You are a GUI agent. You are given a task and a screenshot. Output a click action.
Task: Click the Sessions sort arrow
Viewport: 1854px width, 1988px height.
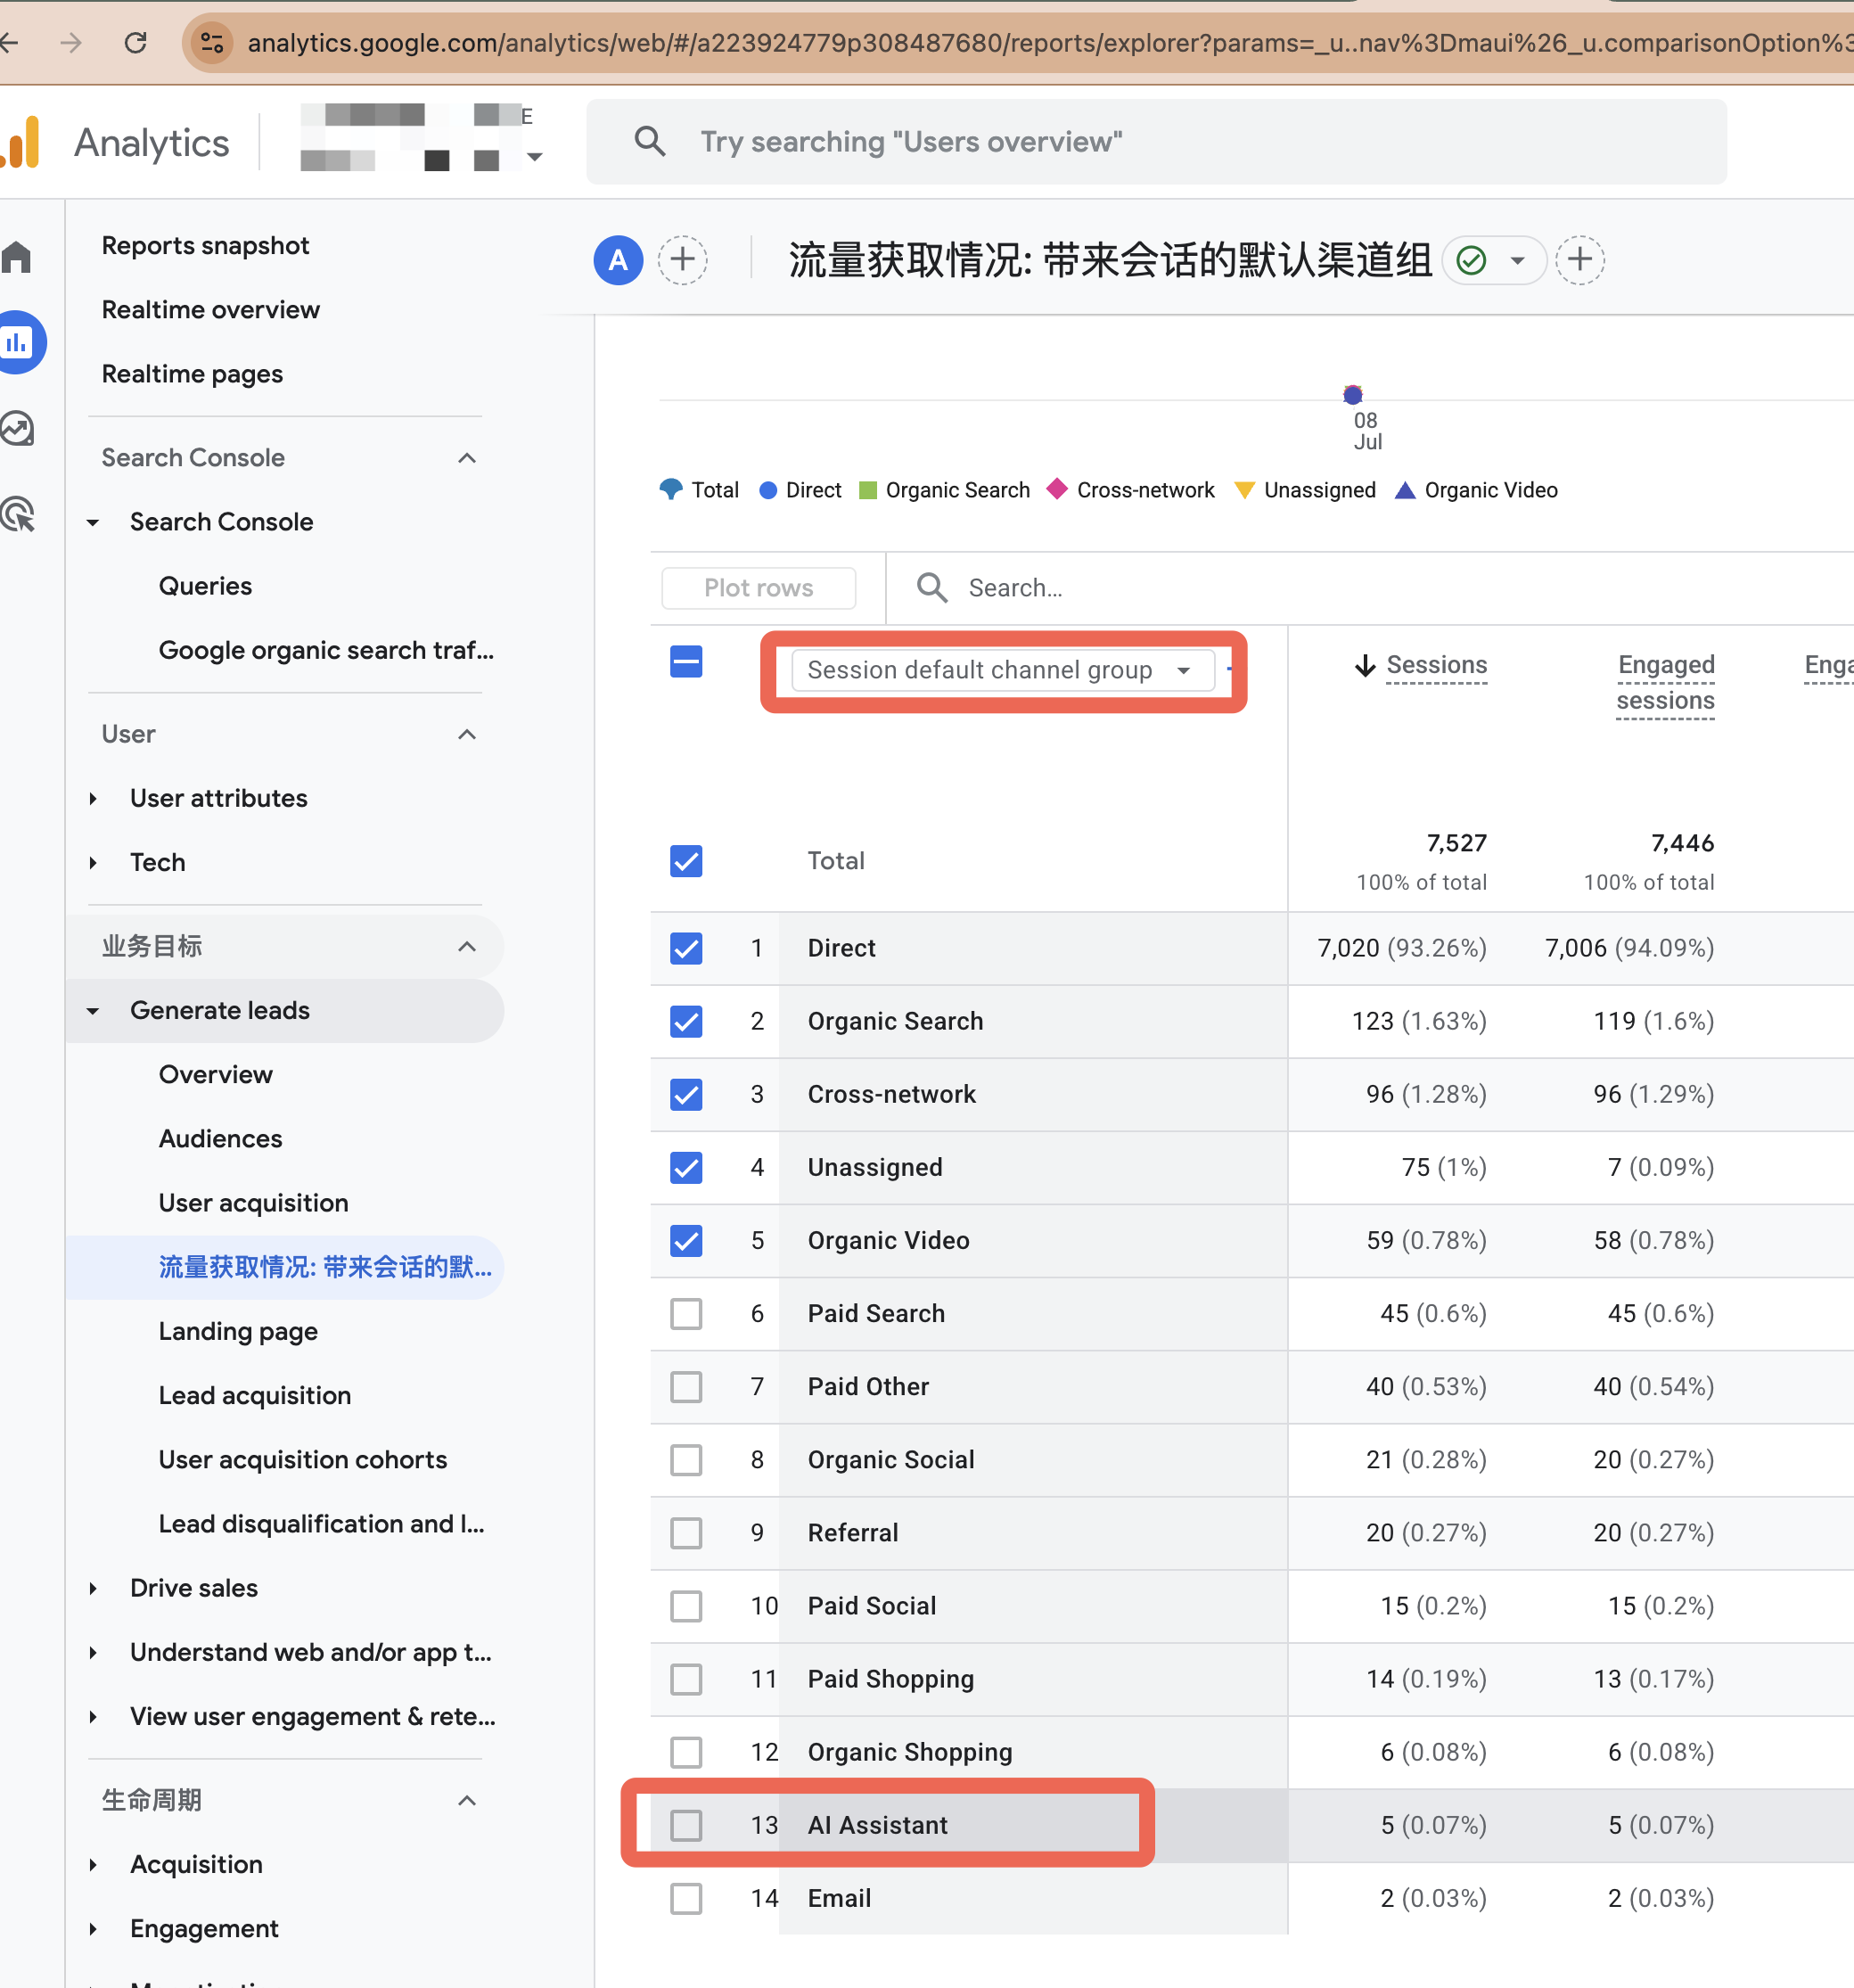coord(1365,665)
